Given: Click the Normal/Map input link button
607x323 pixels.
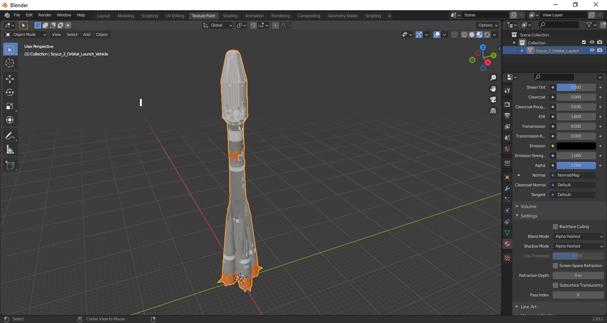Looking at the screenshot, I should [572, 175].
